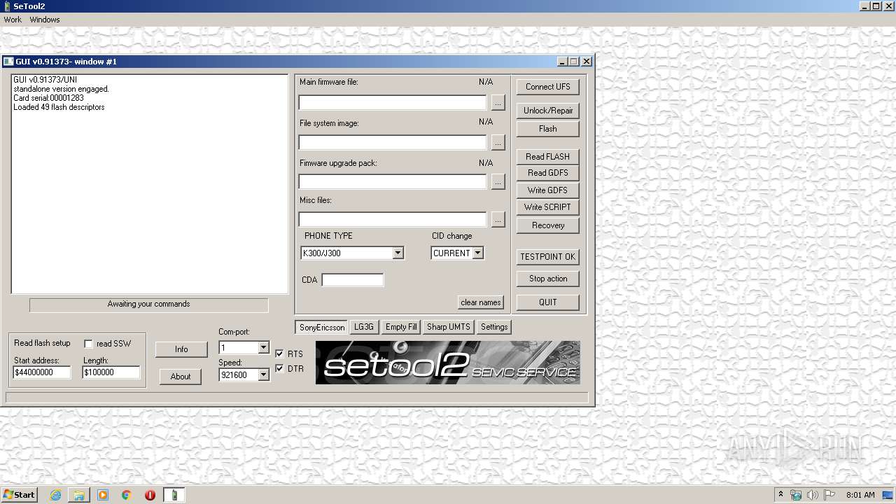Image resolution: width=896 pixels, height=504 pixels.
Task: Click the taskbar clock showing 8:01 AM
Action: (860, 495)
